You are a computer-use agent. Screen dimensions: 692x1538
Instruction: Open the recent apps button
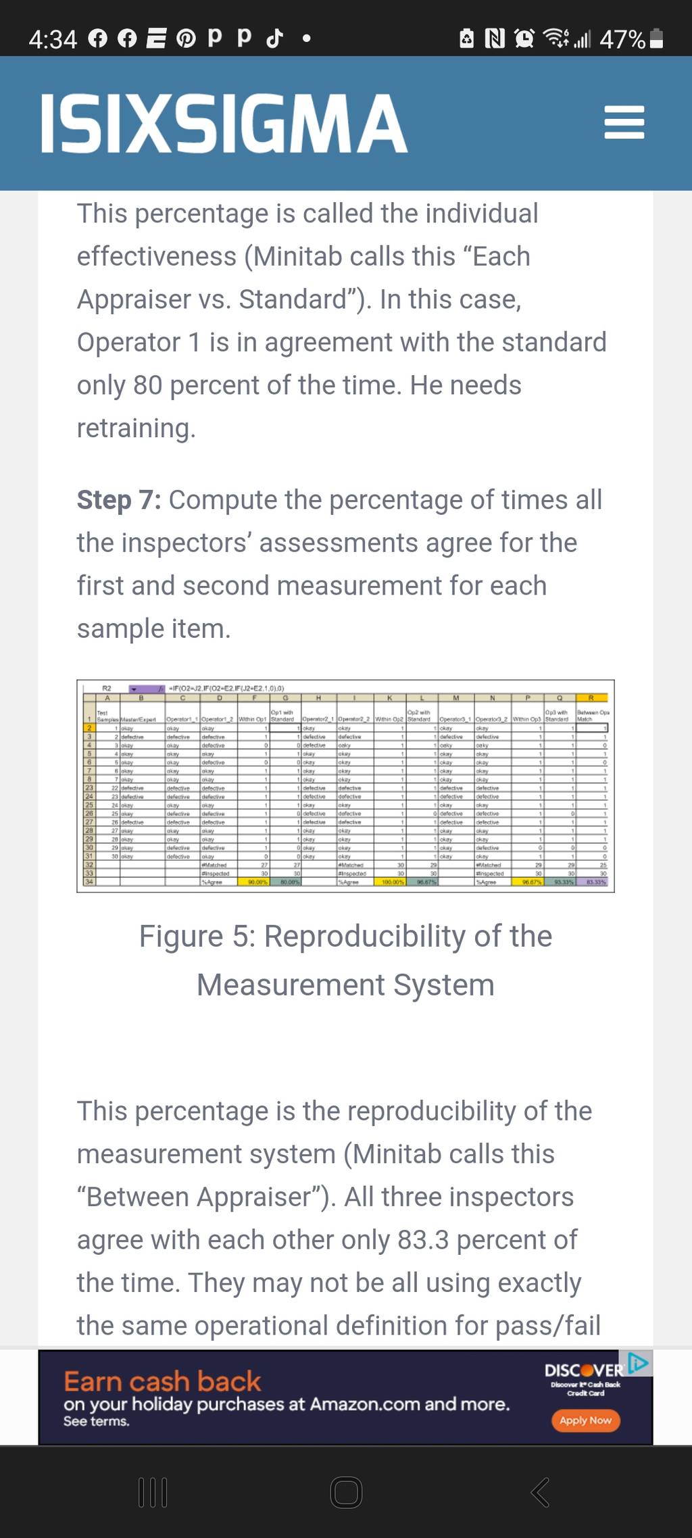pos(153,1492)
